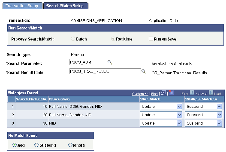Click the download grid to spreadsheet icon
Viewport: 226px width, 152px height.
click(x=172, y=93)
